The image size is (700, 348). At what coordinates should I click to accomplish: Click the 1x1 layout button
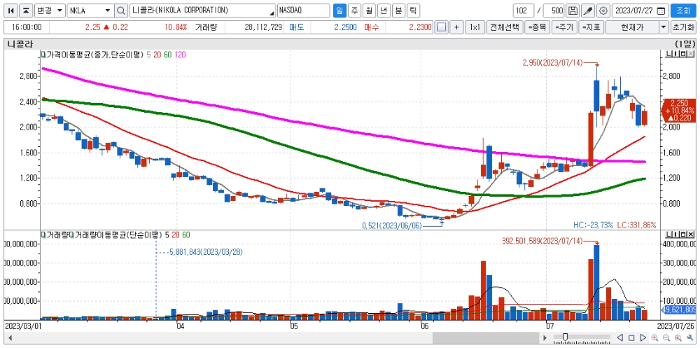point(475,27)
